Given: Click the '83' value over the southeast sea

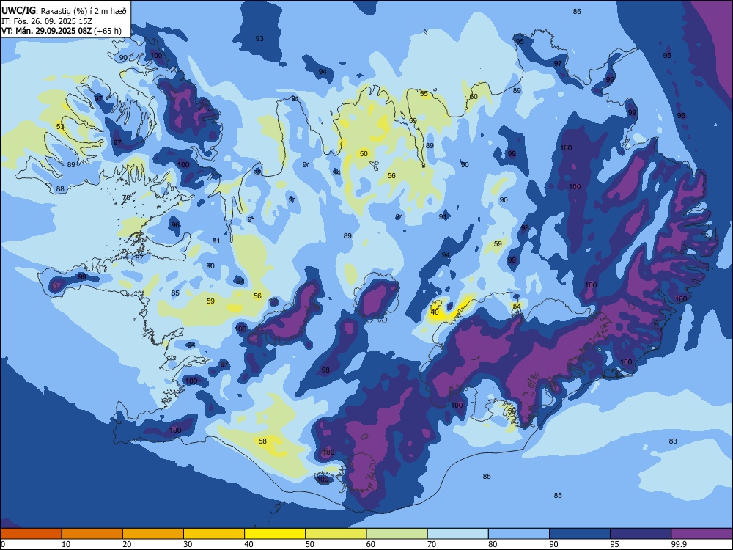Looking at the screenshot, I should click(673, 441).
